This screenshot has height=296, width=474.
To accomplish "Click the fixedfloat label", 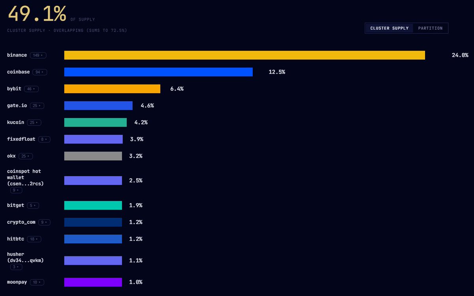I will click(x=21, y=139).
